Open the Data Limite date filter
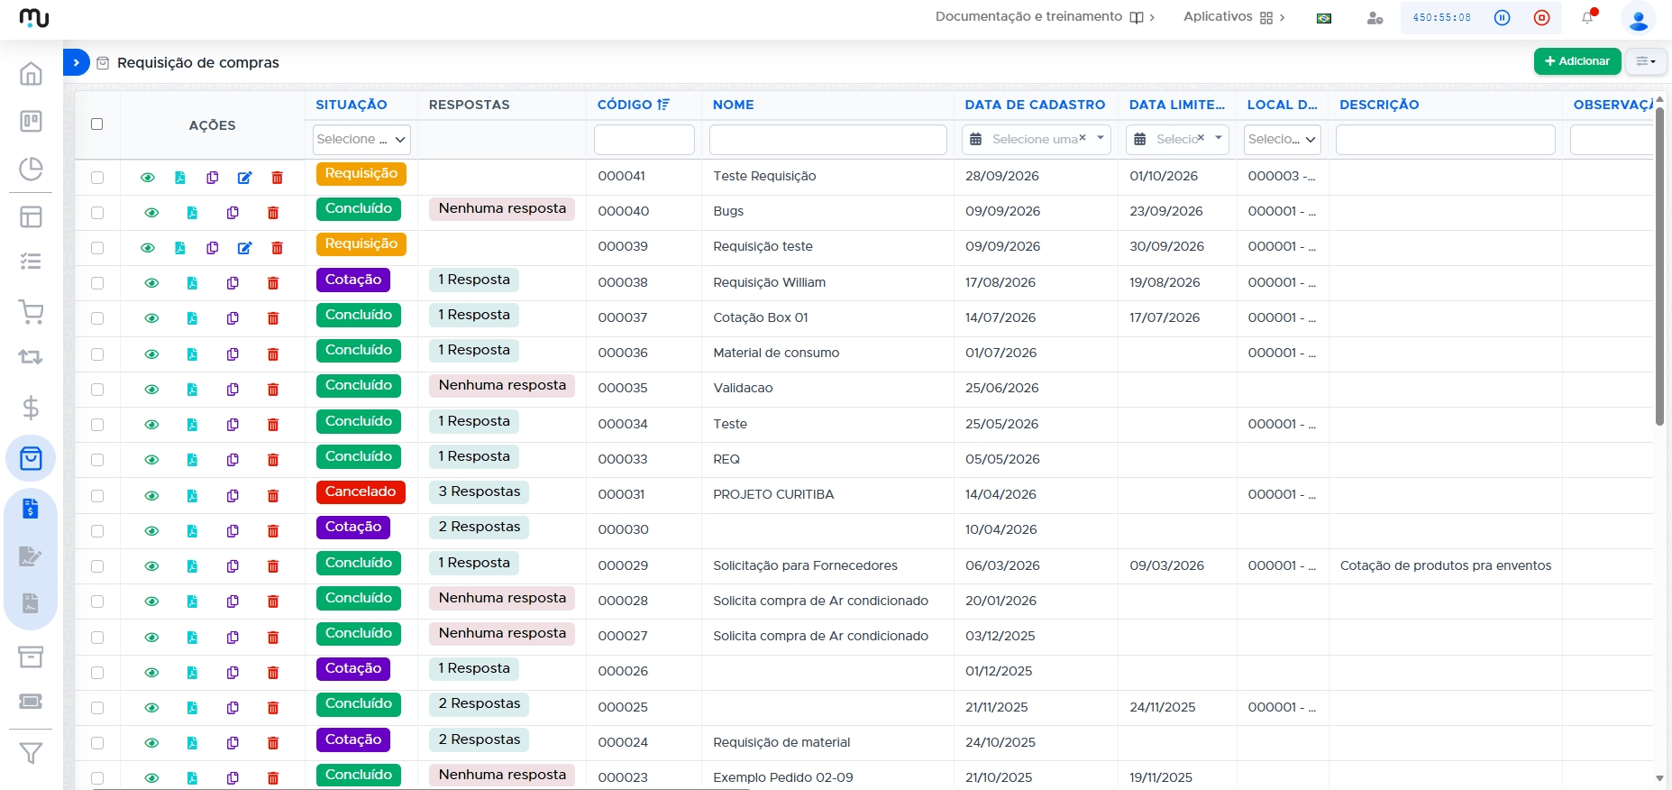Viewport: 1672px width, 790px height. 1177,140
